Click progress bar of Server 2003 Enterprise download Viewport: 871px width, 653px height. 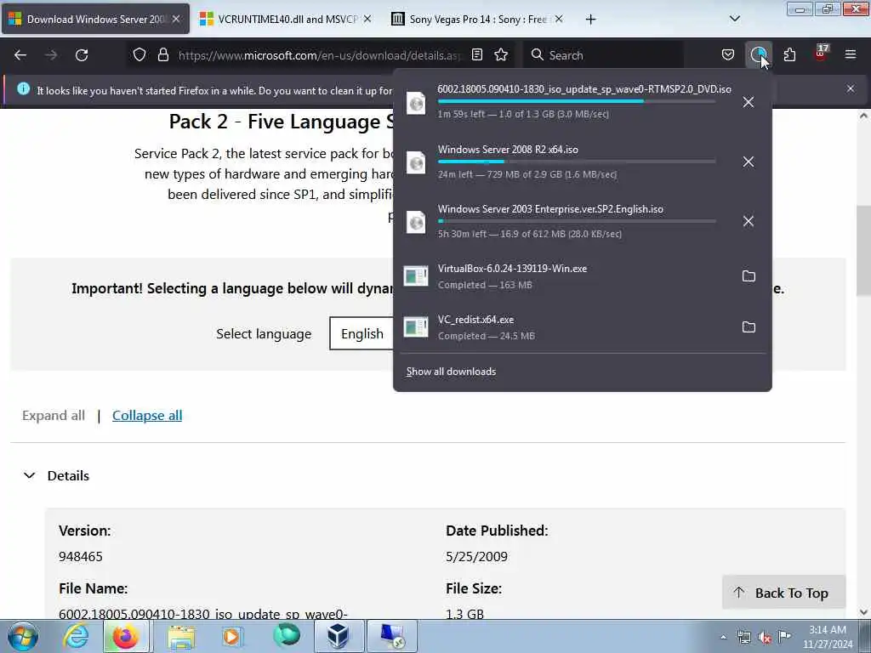click(x=577, y=221)
